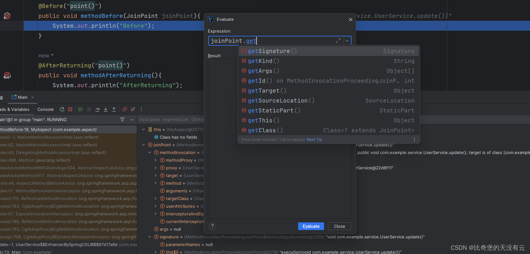Expand the expression field editor
The width and height of the screenshot is (530, 254).
pyautogui.click(x=338, y=41)
